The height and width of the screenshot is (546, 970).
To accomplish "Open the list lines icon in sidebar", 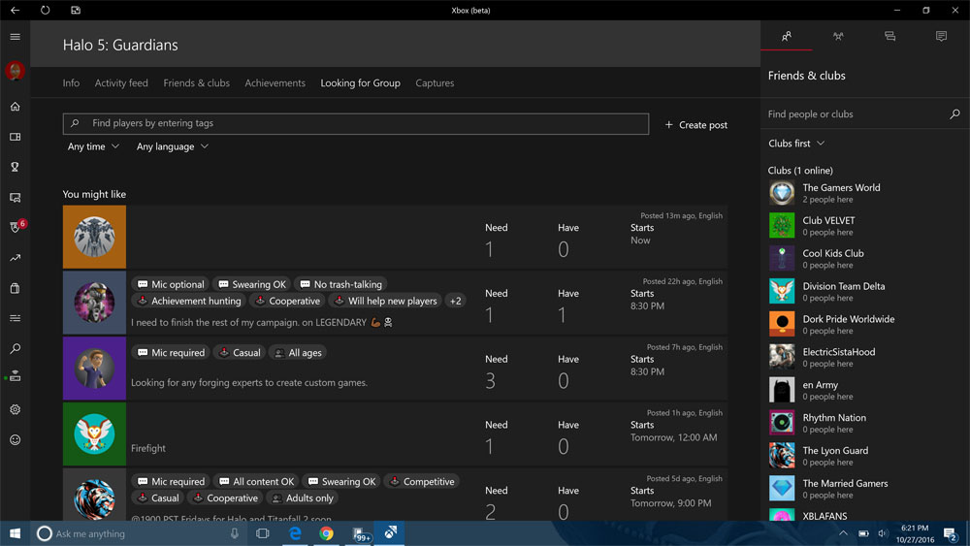I will point(15,318).
